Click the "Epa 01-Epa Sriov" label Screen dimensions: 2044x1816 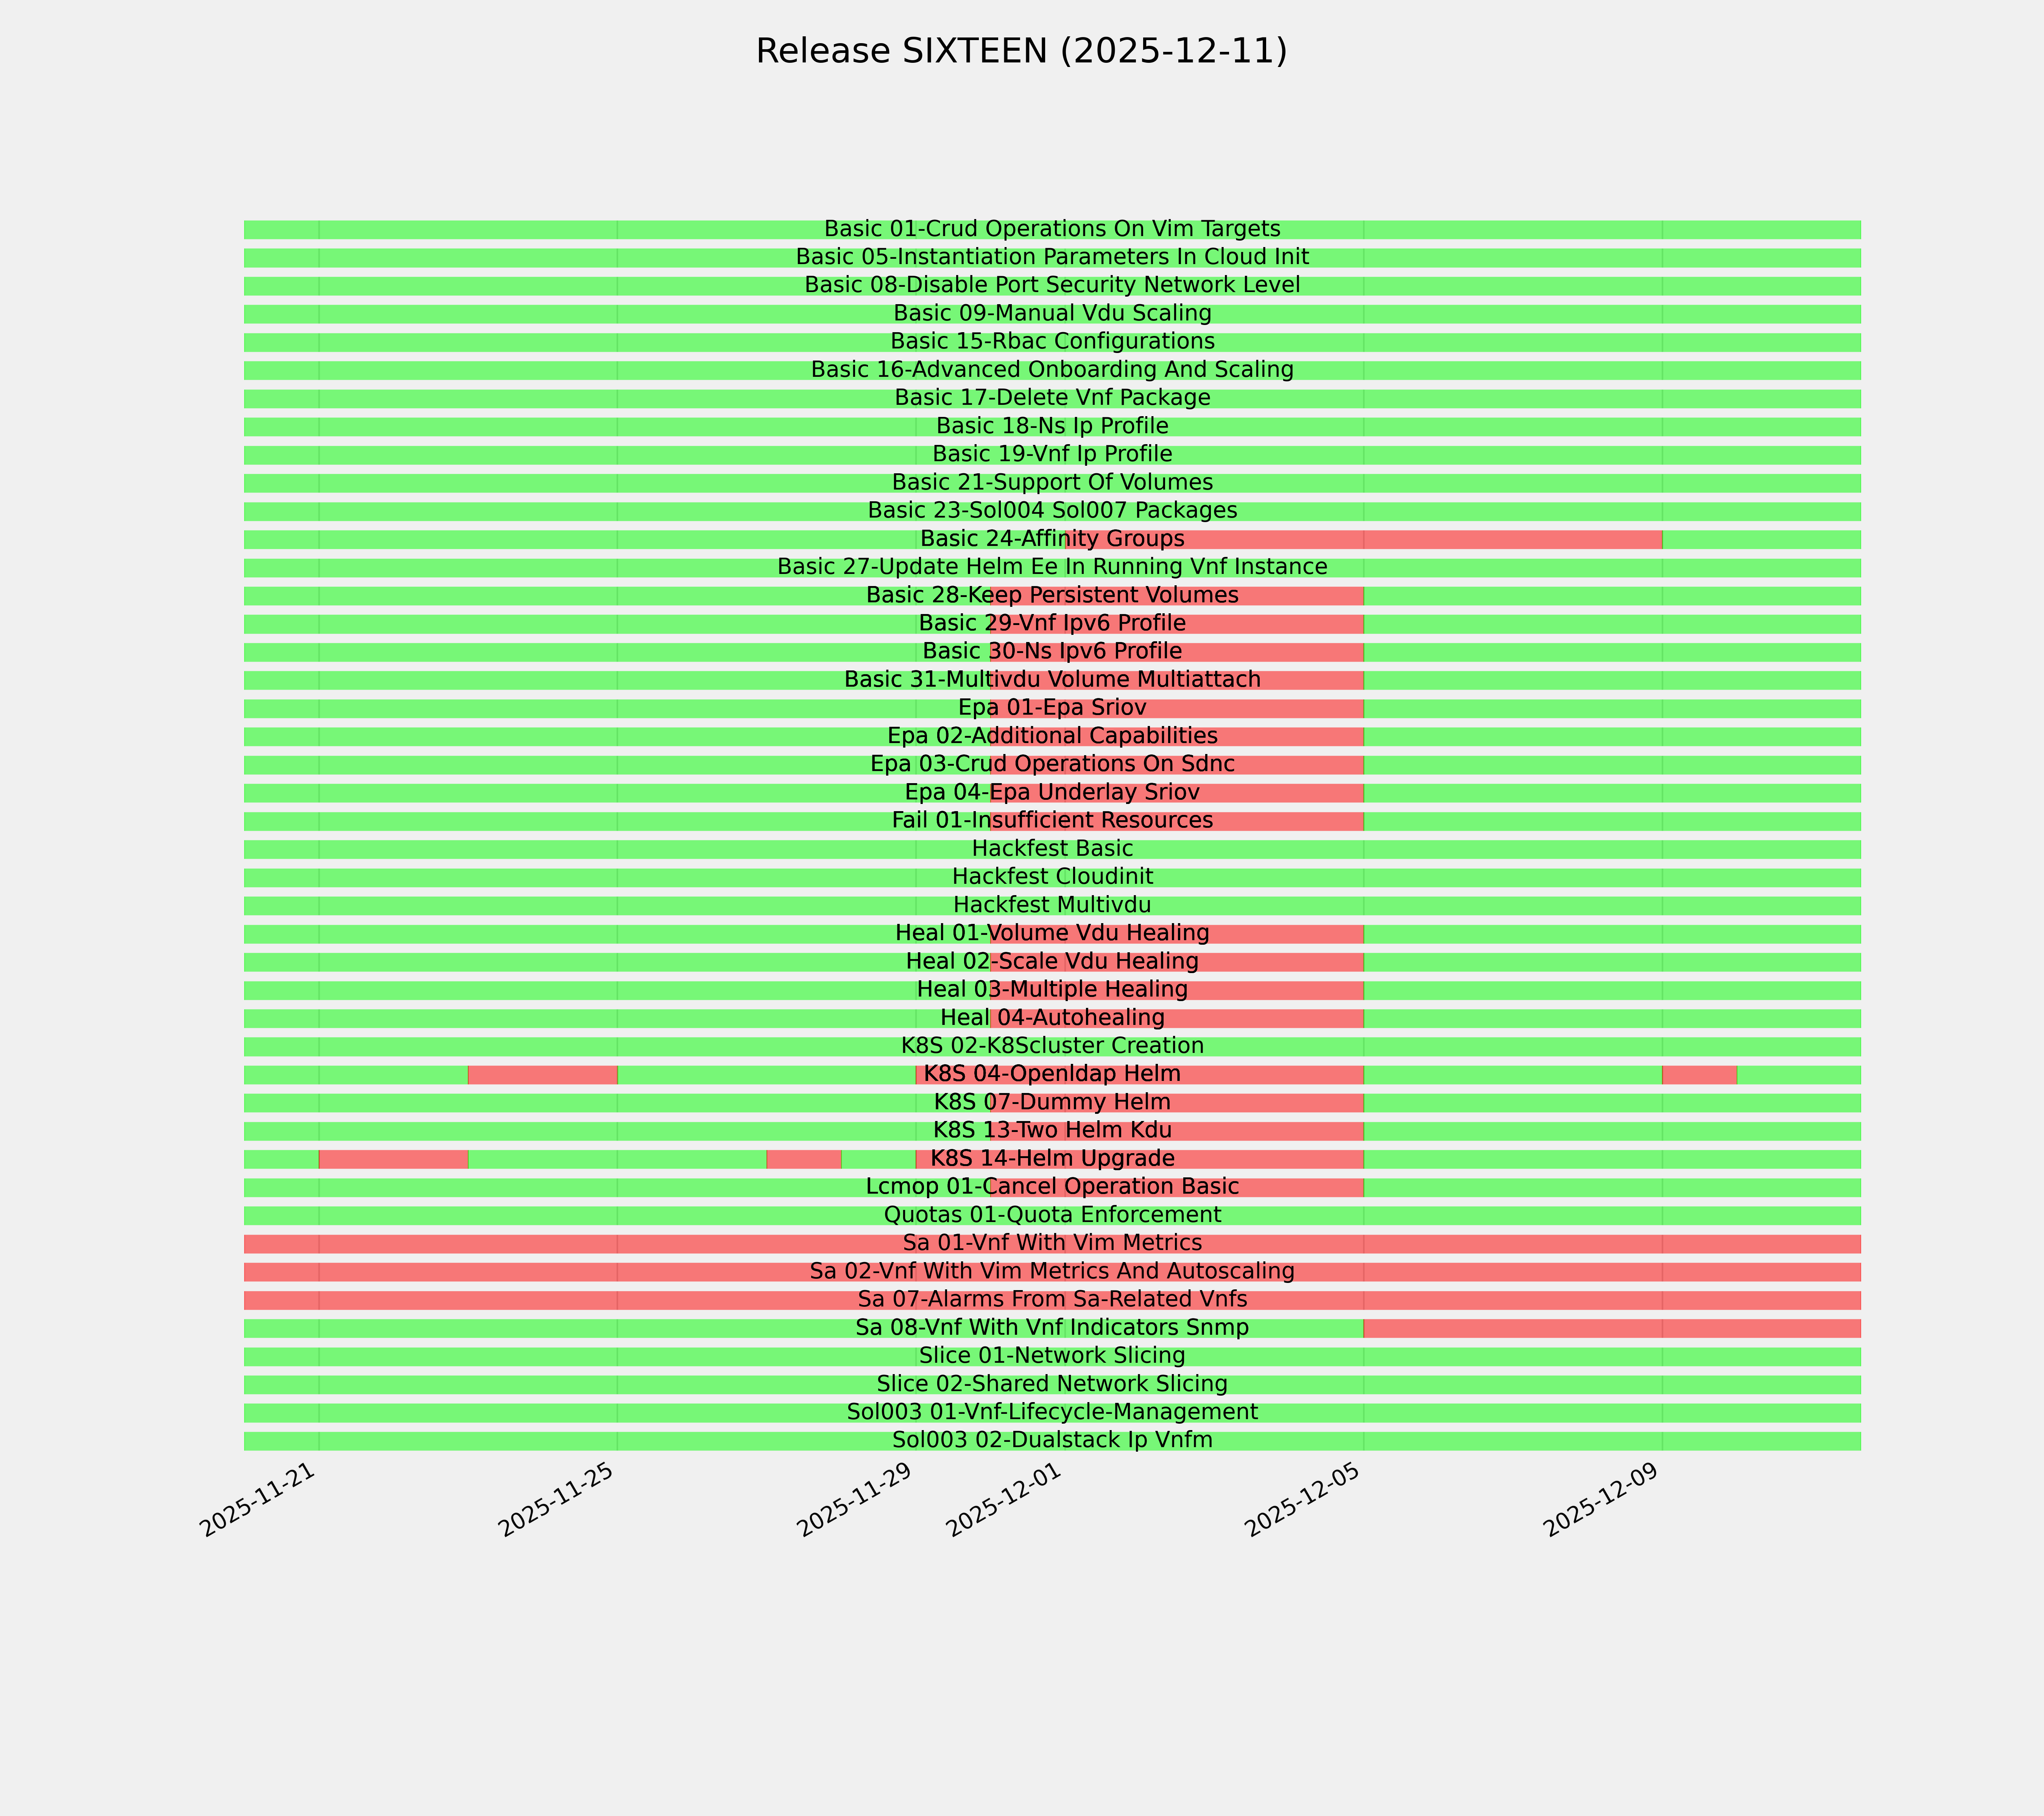[1052, 707]
